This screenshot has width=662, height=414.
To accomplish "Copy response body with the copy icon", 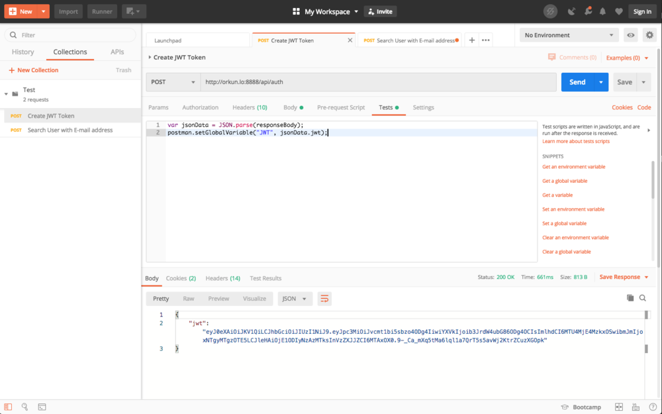I will coord(630,298).
